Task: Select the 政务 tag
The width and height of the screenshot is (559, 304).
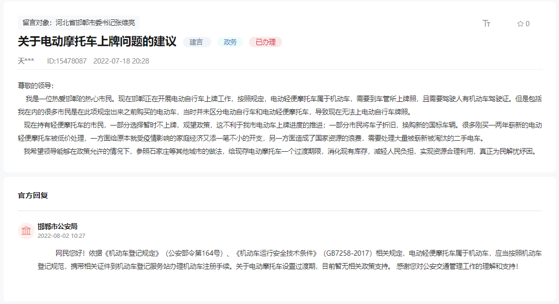Action: [230, 42]
